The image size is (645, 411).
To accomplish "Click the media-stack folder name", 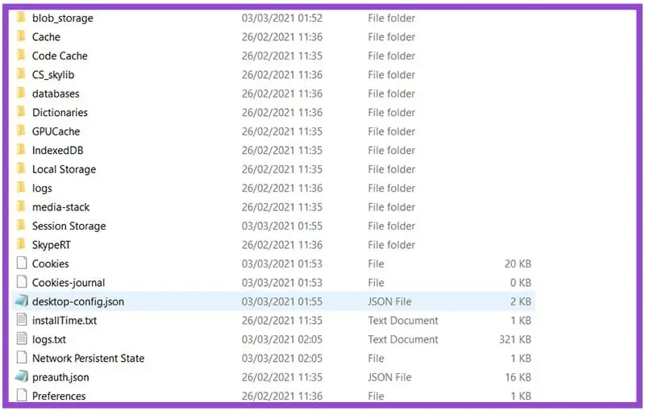I will pos(60,207).
